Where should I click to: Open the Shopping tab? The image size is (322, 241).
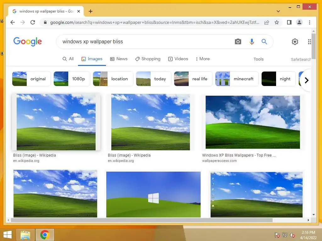[148, 59]
